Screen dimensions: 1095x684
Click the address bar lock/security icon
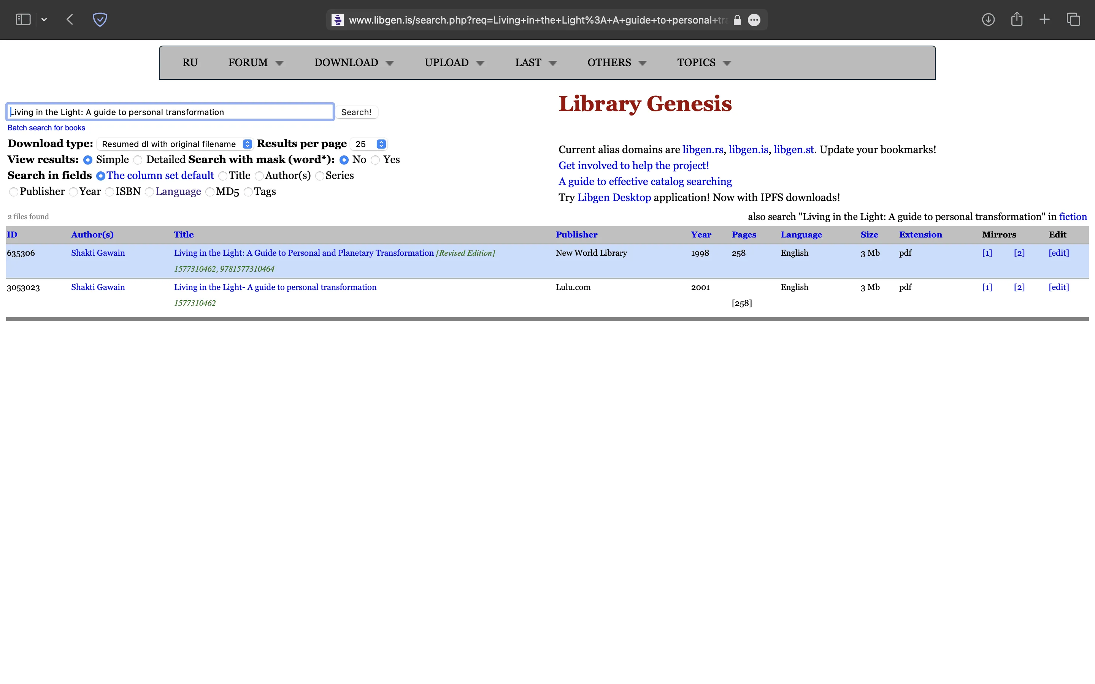(x=737, y=20)
